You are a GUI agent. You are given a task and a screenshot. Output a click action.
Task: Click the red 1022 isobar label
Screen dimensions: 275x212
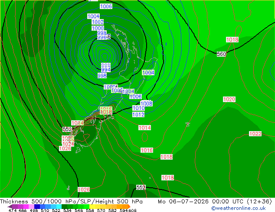point(255,134)
